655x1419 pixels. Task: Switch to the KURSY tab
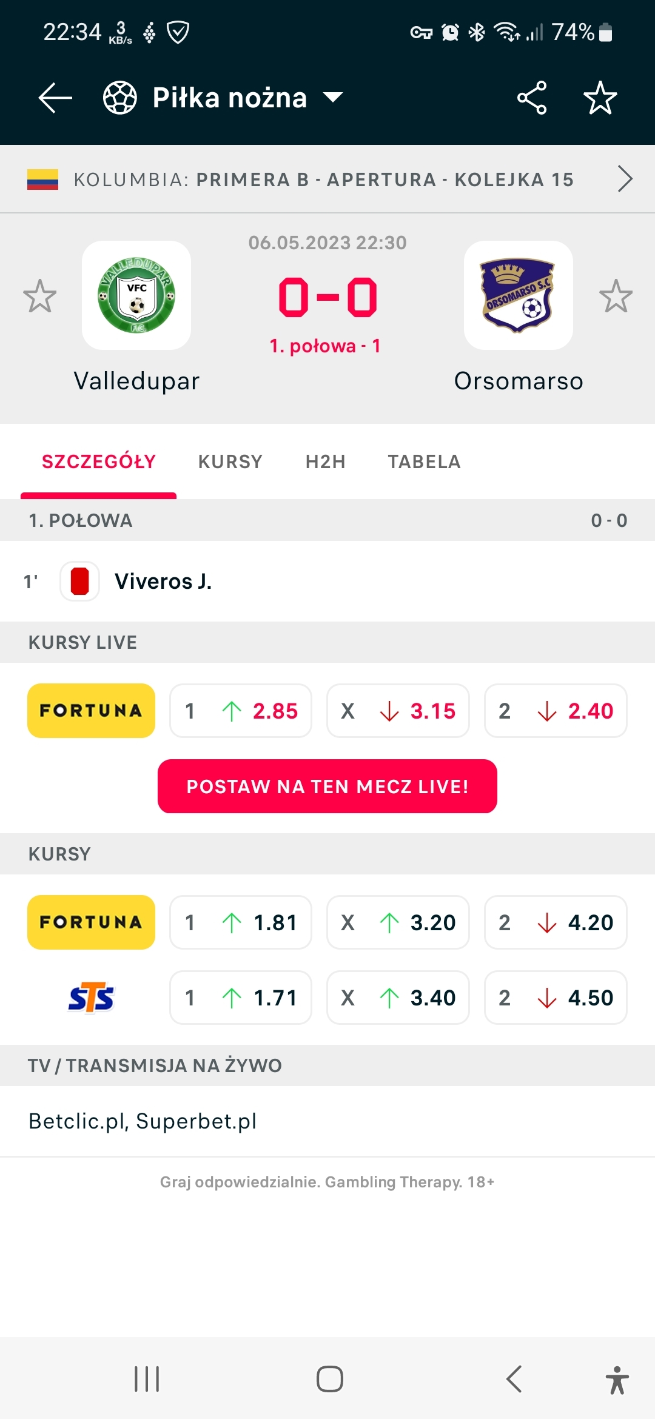tap(230, 461)
